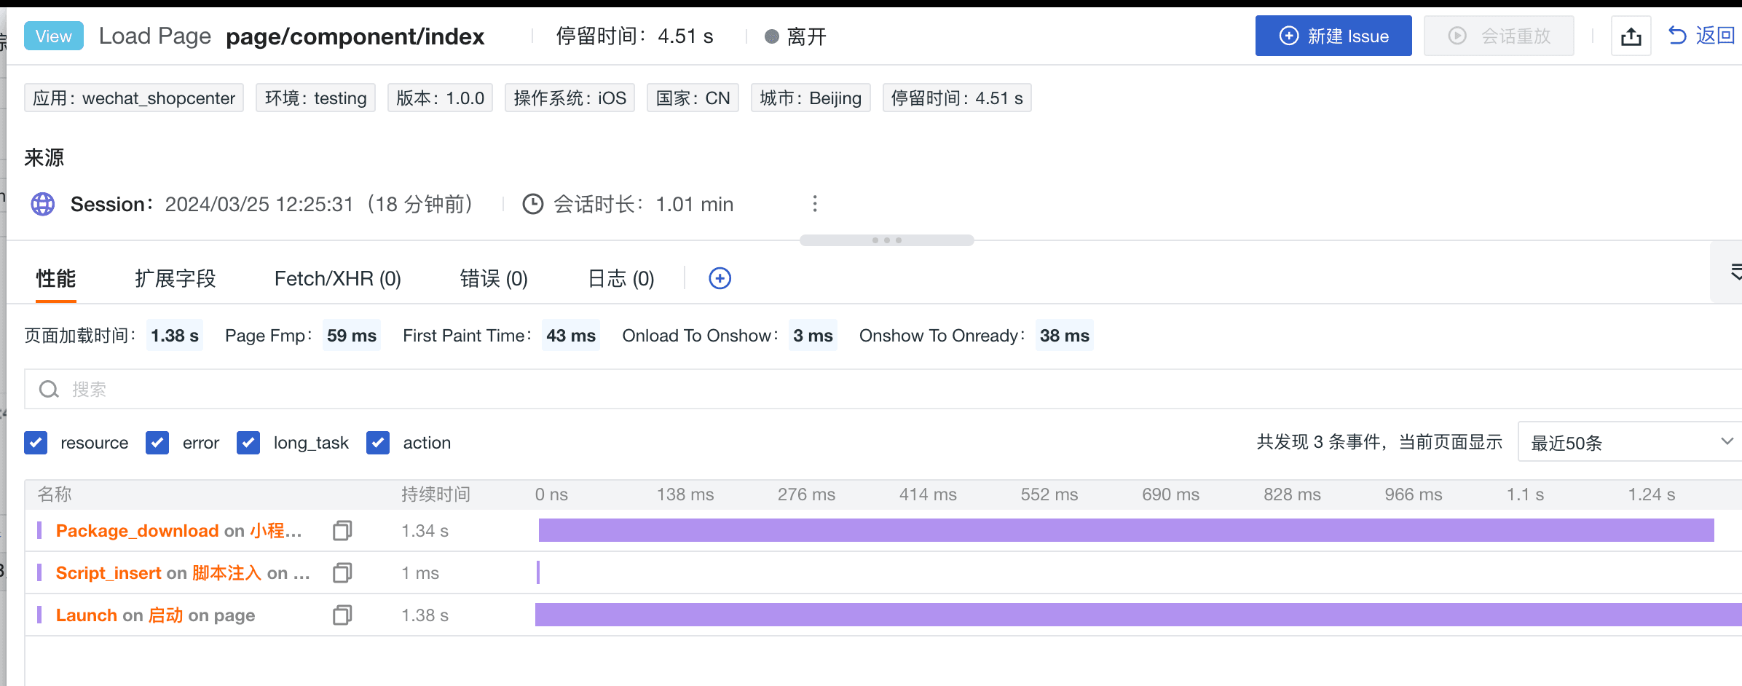Click the 持续时间 column header

pyautogui.click(x=436, y=494)
